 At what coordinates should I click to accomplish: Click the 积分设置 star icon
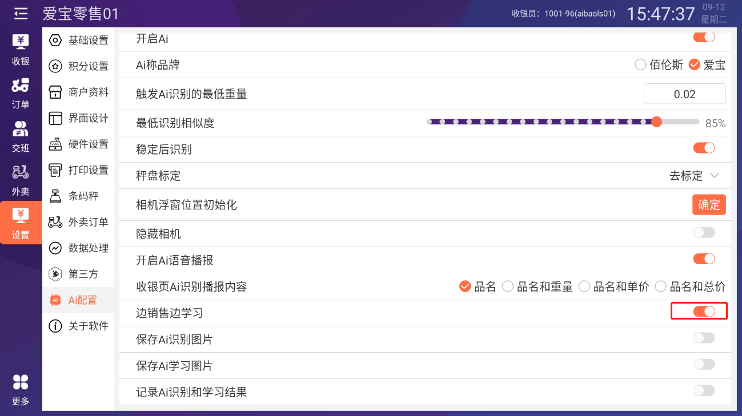[55, 66]
